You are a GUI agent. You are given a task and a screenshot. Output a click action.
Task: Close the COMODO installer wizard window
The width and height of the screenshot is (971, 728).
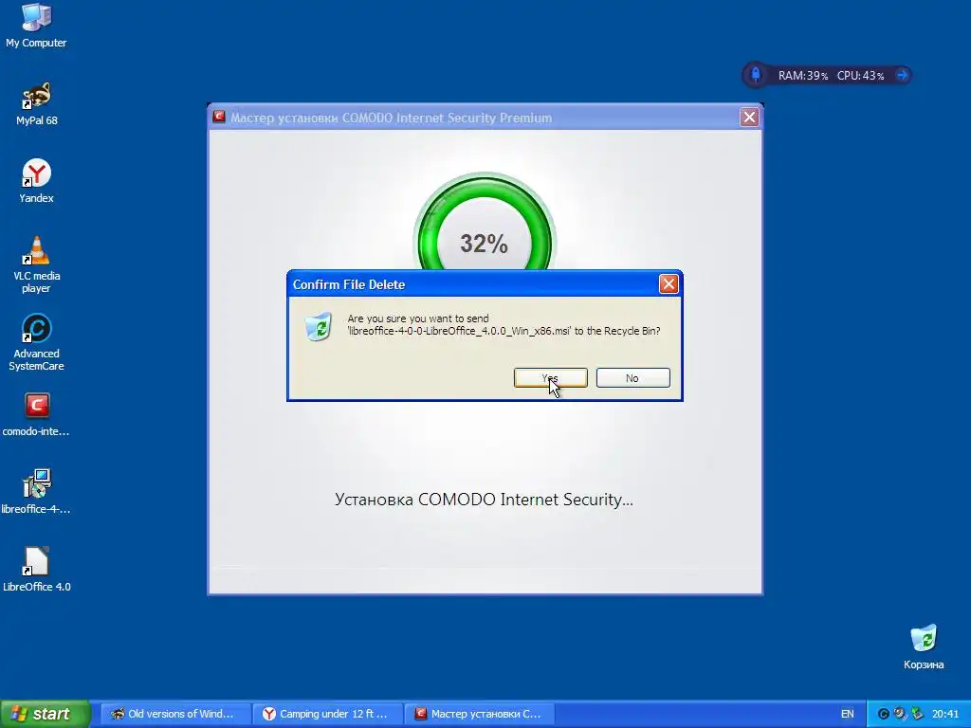[x=749, y=117]
